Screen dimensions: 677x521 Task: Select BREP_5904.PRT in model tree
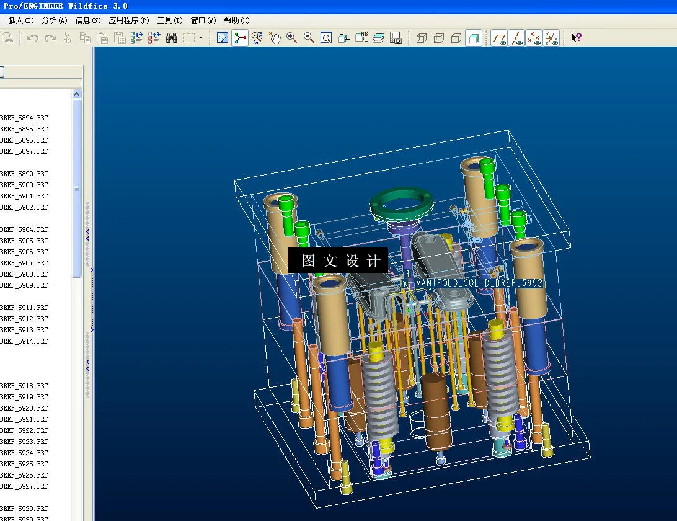tap(25, 229)
